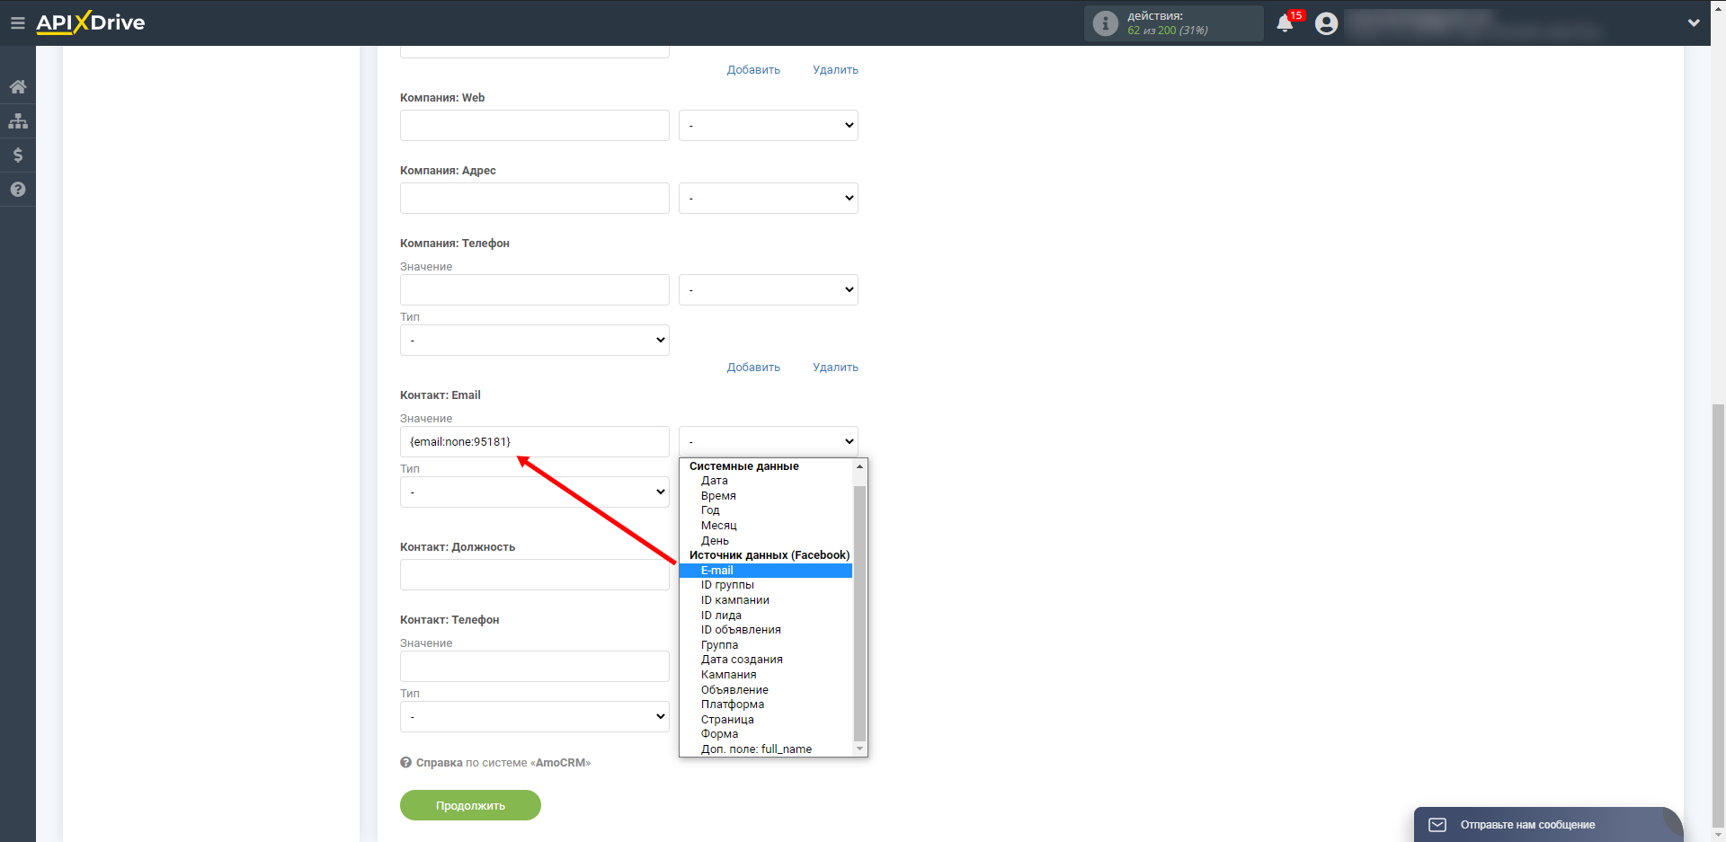This screenshot has width=1726, height=842.
Task: Open the billing dollar icon in sidebar
Action: (18, 155)
